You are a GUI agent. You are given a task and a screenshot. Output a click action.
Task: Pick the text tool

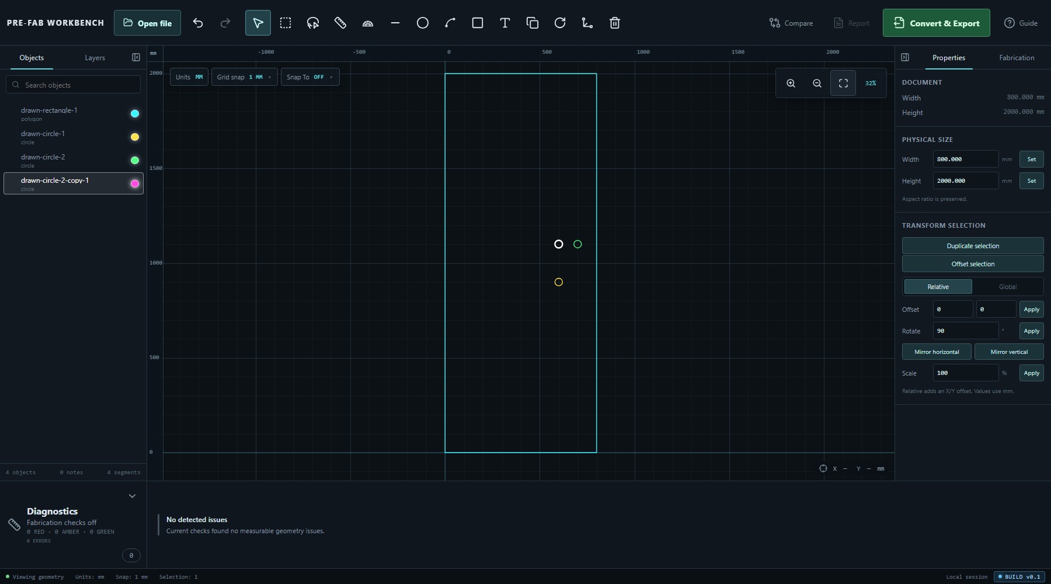504,23
